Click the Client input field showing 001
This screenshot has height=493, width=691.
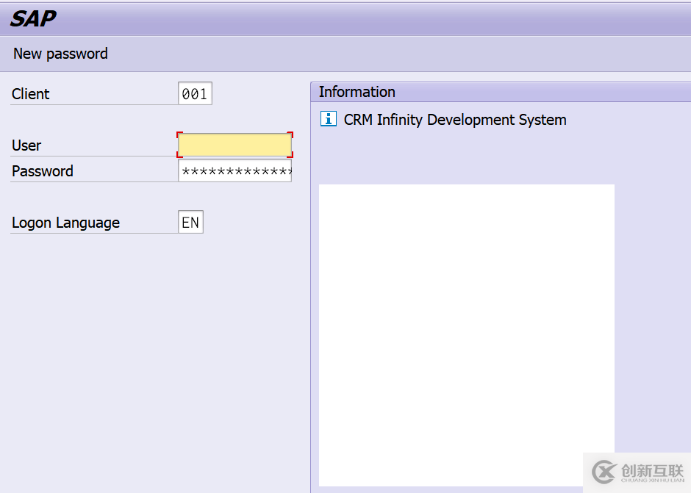point(195,93)
